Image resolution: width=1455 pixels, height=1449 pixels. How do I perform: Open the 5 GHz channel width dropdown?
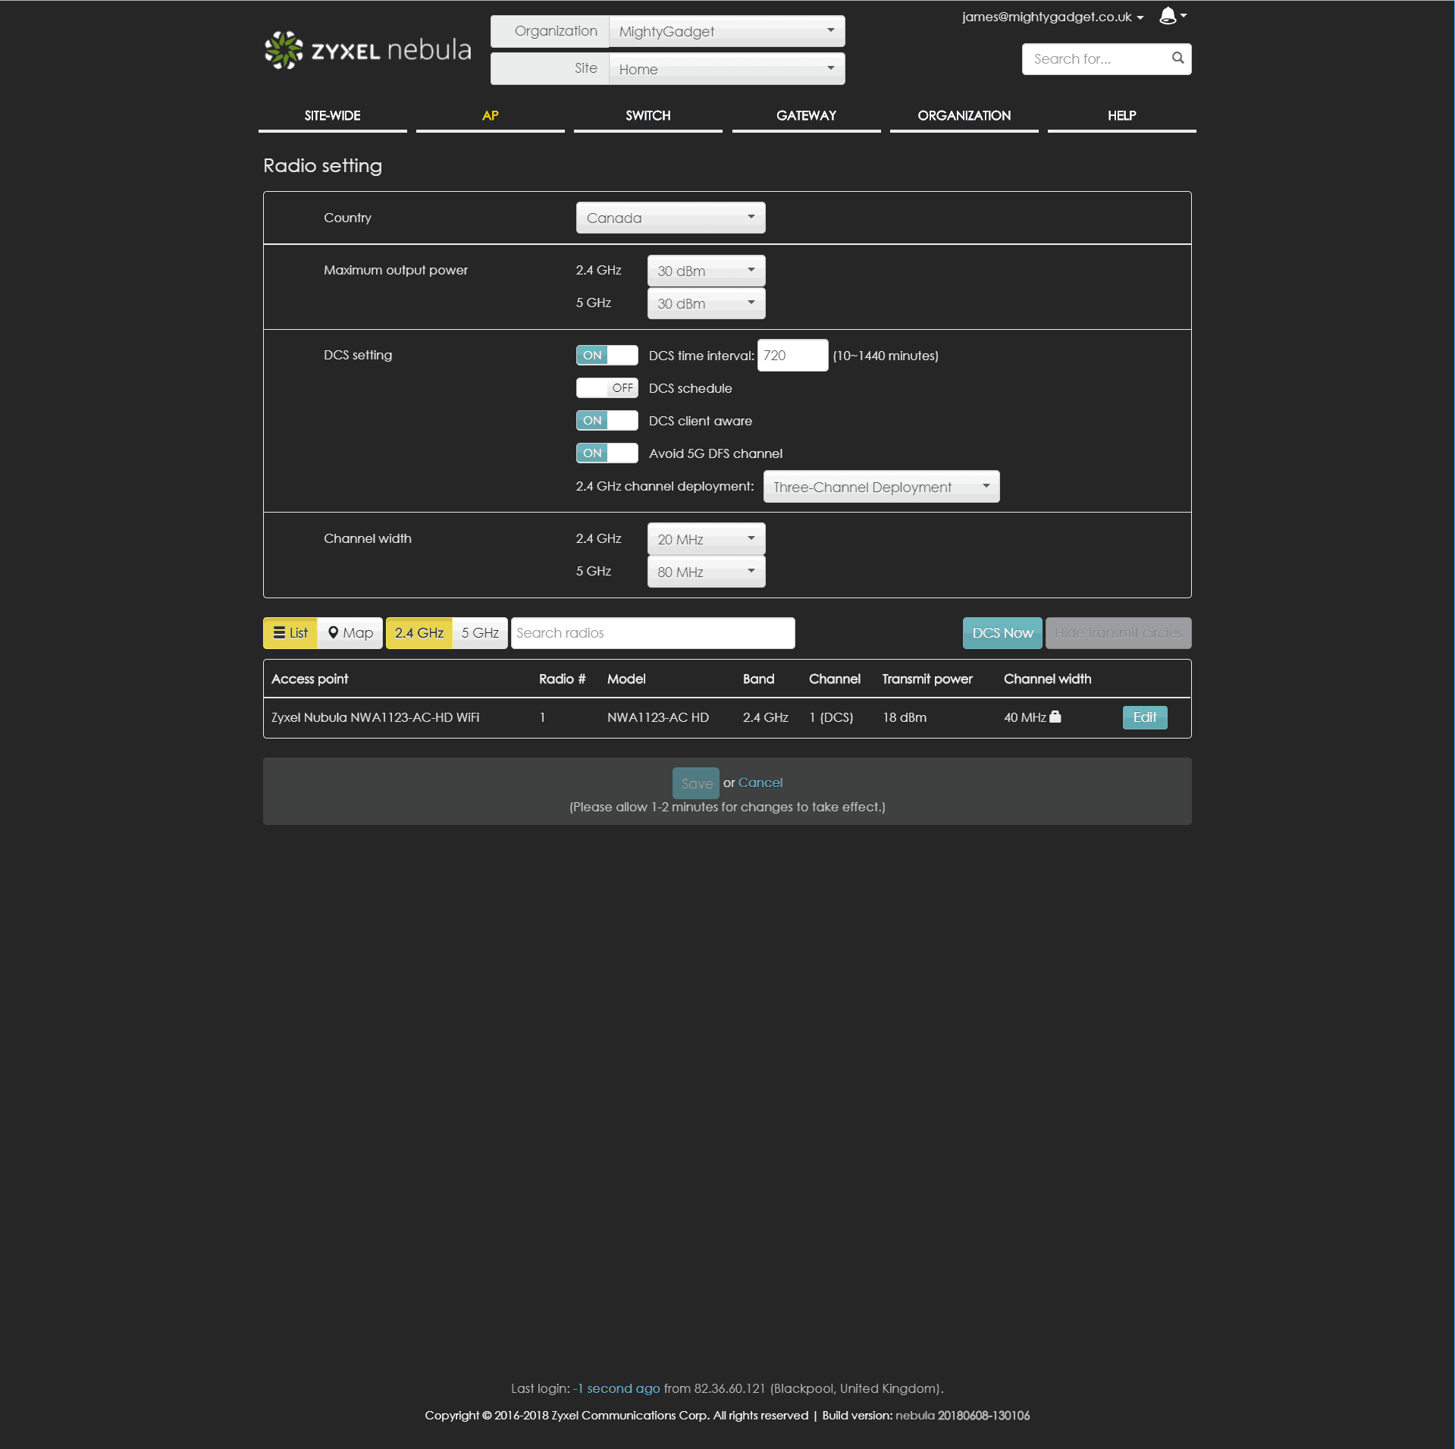706,572
